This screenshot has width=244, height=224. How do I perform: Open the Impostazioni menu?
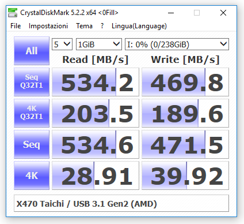pyautogui.click(x=48, y=26)
